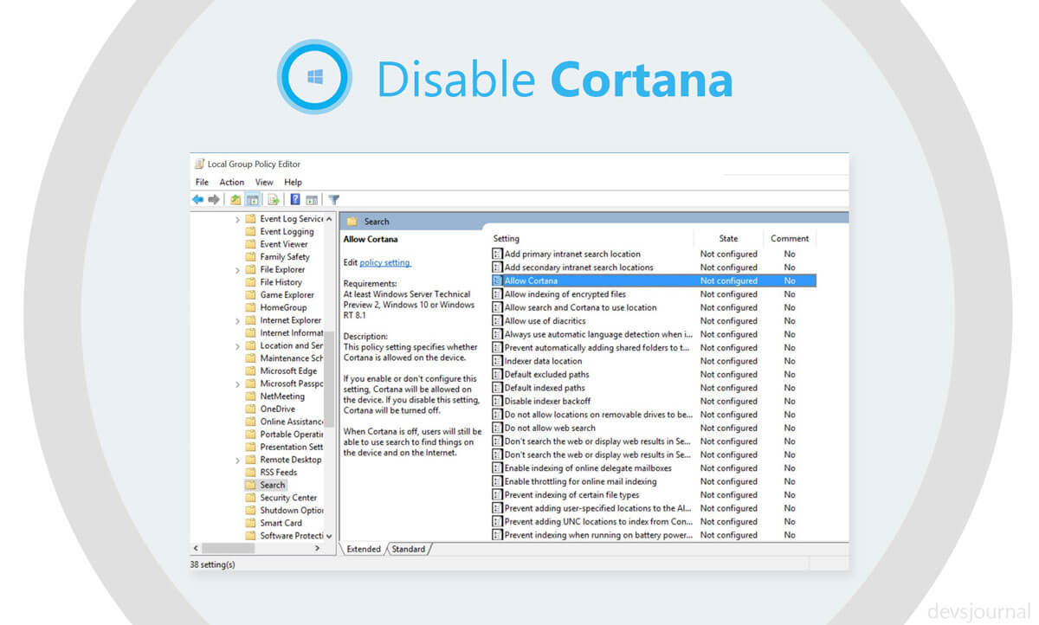
Task: Click the policy icon for Enable throttling for online mail indexing
Action: pyautogui.click(x=497, y=481)
